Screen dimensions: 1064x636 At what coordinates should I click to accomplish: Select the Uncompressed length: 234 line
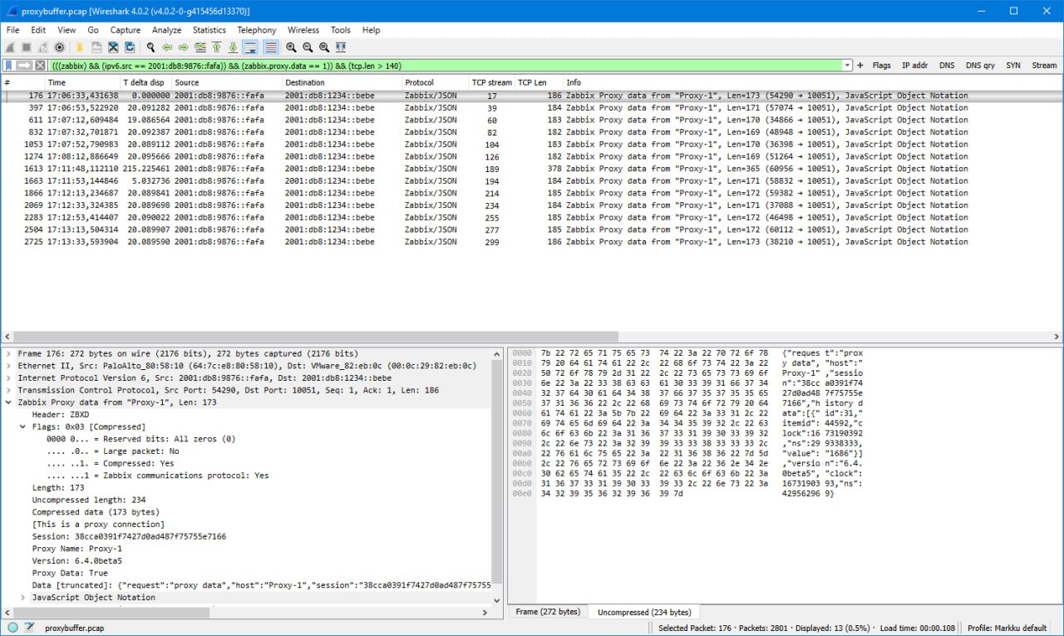point(88,500)
